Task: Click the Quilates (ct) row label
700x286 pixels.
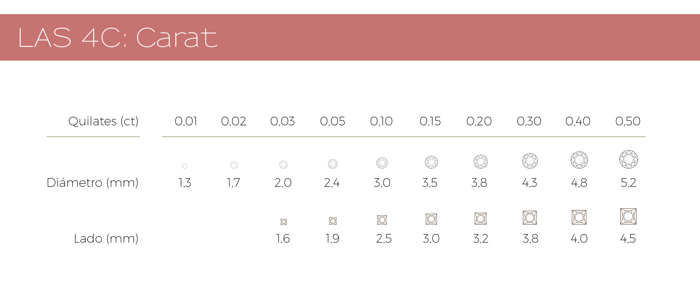Action: (103, 121)
